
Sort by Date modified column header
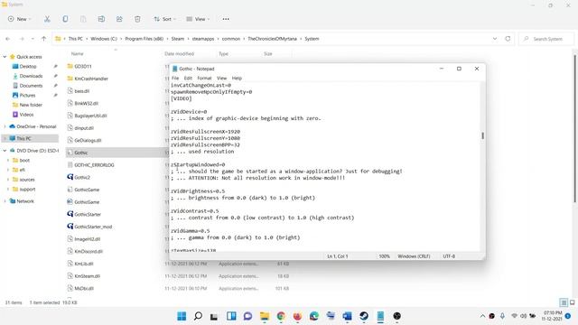[179, 54]
